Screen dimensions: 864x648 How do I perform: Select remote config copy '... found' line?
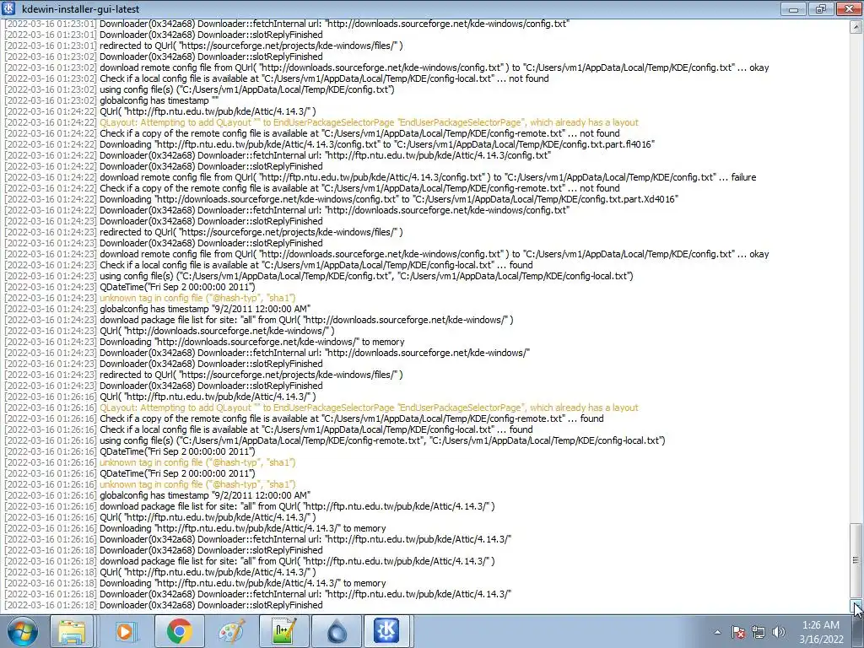pyautogui.click(x=304, y=418)
